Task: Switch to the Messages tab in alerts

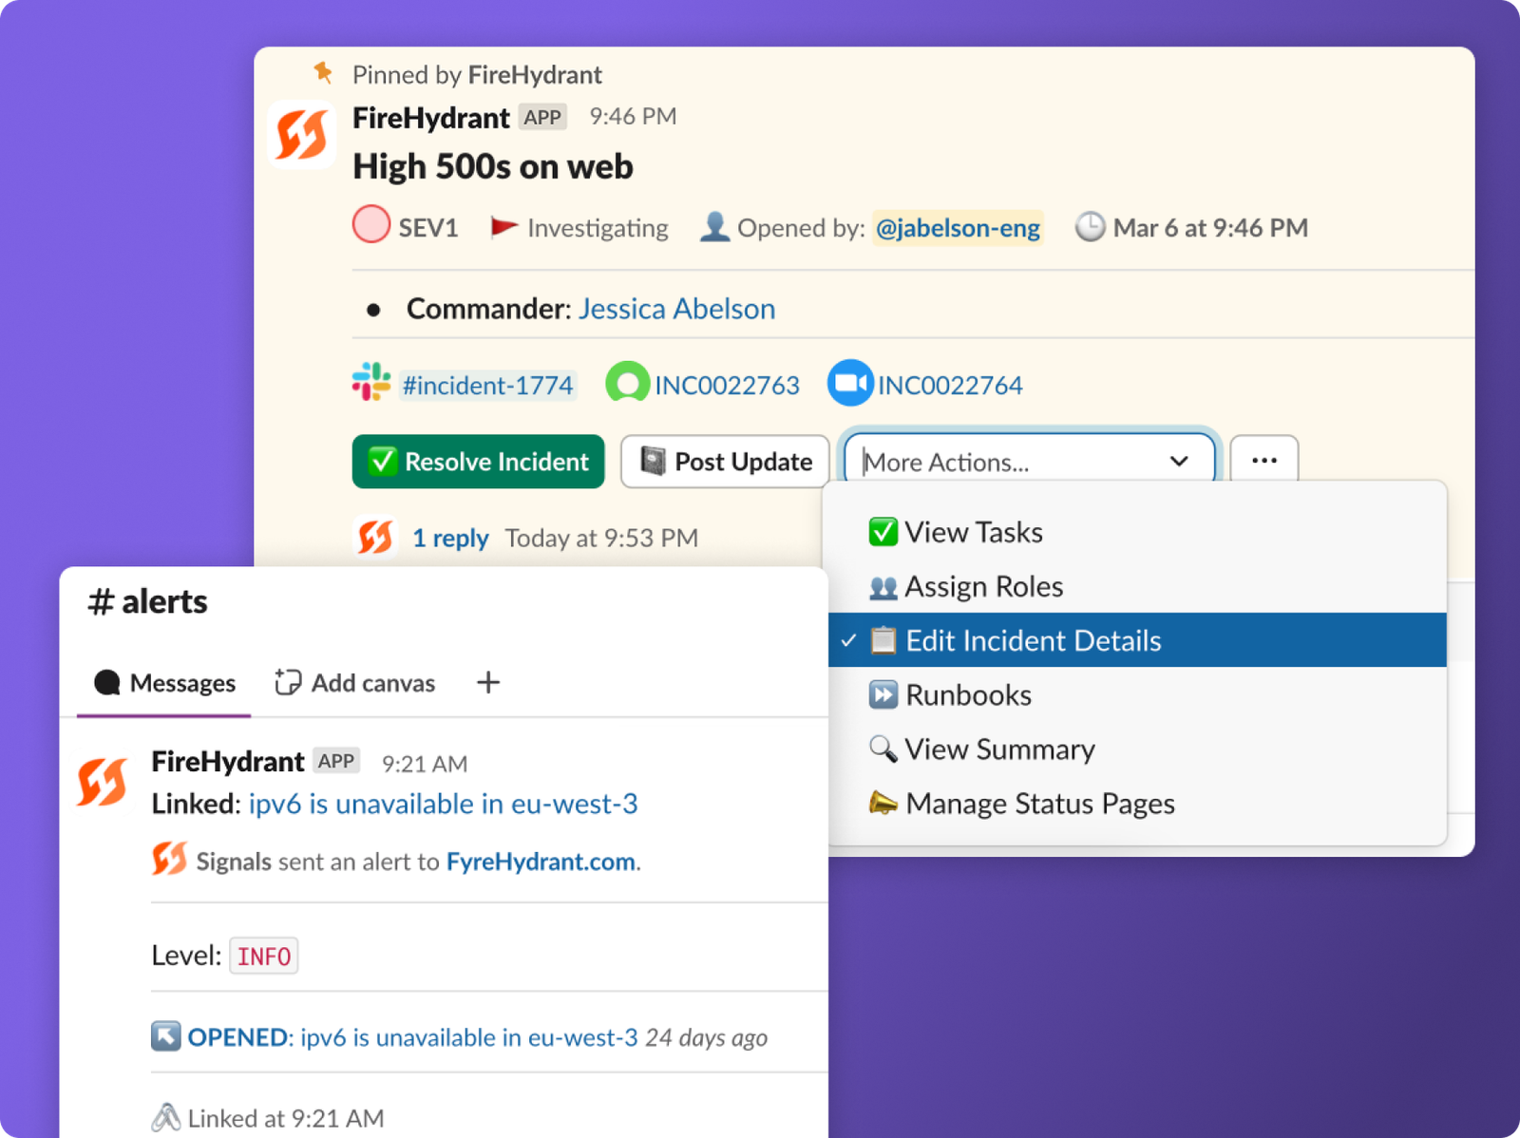Action: click(x=163, y=683)
